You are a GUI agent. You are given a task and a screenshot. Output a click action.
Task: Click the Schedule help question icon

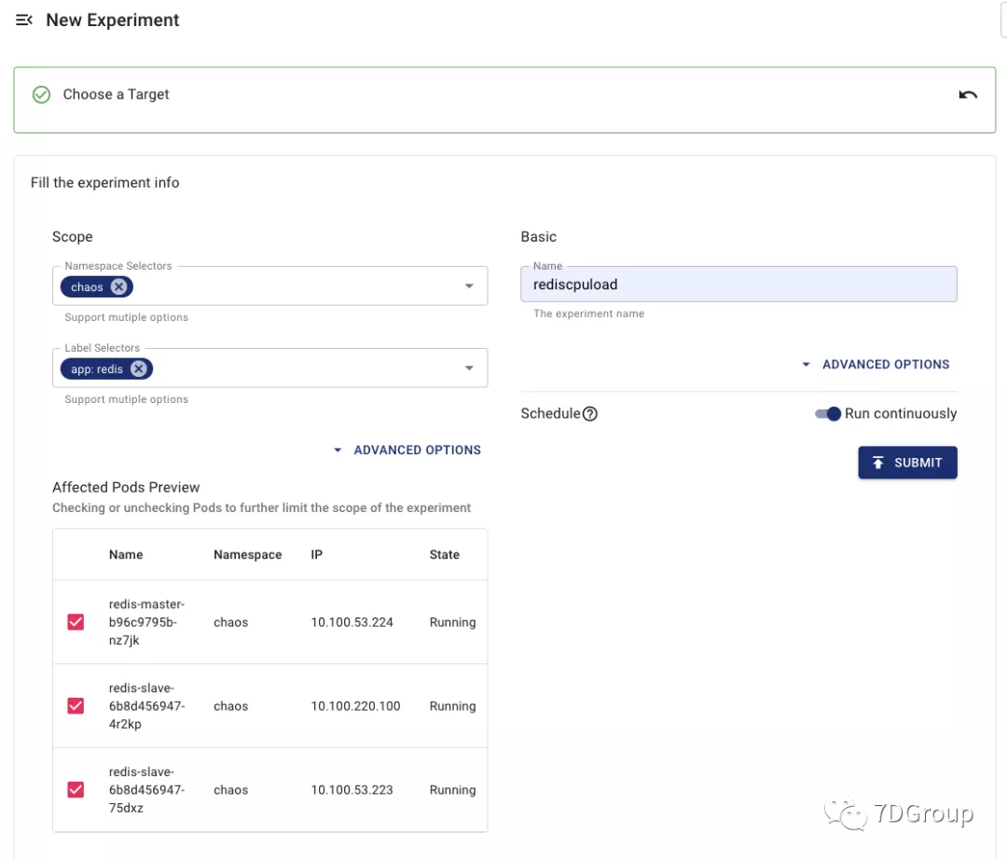tap(589, 413)
